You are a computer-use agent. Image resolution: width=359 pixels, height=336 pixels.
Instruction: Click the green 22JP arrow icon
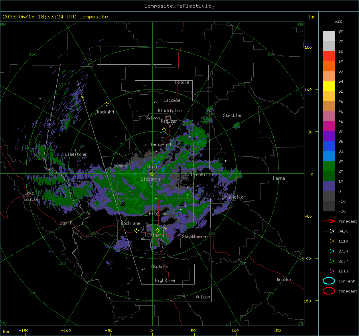[x=329, y=261]
